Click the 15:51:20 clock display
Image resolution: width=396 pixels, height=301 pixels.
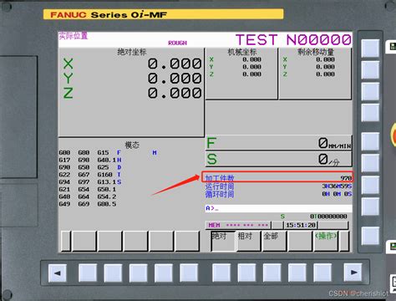tap(301, 225)
